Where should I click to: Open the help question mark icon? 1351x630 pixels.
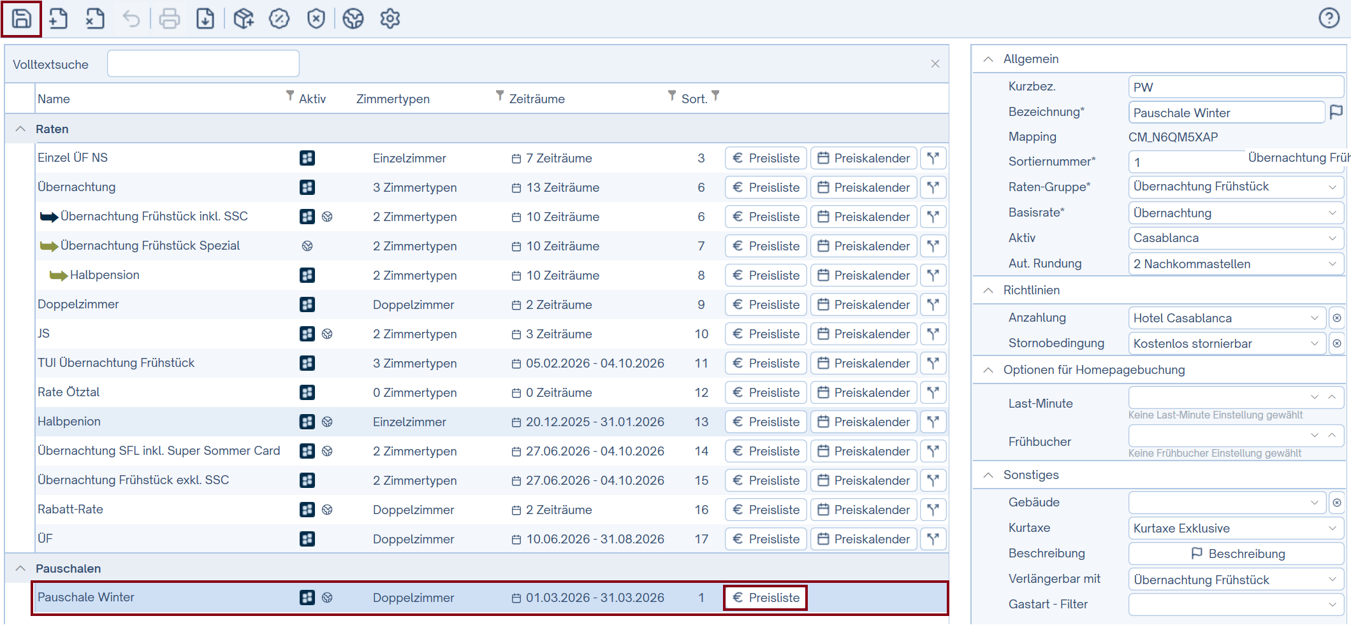[x=1329, y=18]
